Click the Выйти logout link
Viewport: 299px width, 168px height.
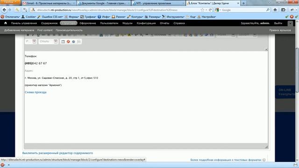pyautogui.click(x=278, y=23)
